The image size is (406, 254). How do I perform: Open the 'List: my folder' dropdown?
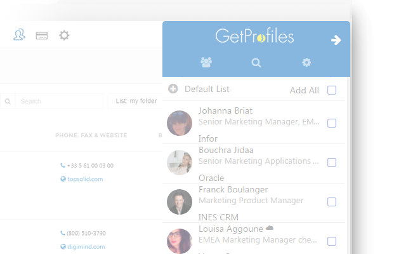(x=135, y=101)
